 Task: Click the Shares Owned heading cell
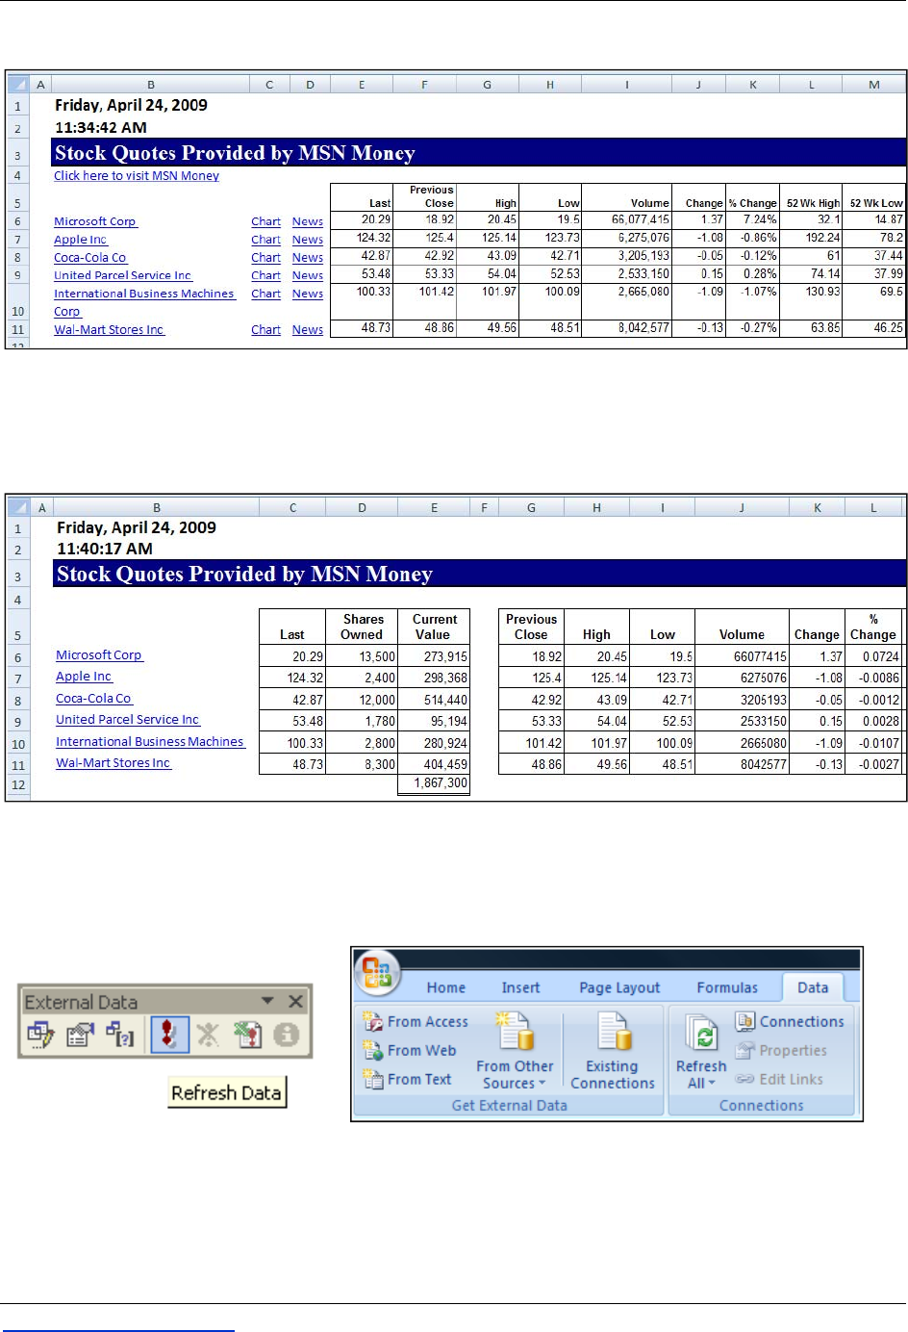pyautogui.click(x=362, y=627)
